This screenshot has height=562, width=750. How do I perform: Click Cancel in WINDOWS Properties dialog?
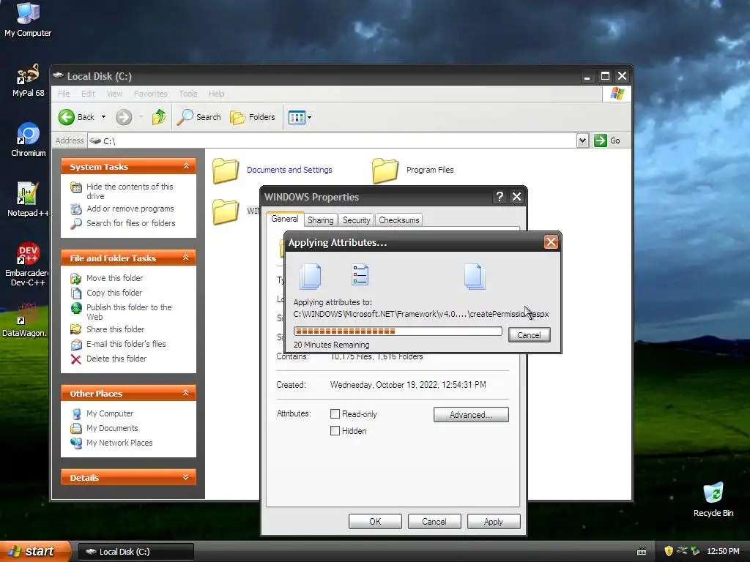click(x=434, y=521)
